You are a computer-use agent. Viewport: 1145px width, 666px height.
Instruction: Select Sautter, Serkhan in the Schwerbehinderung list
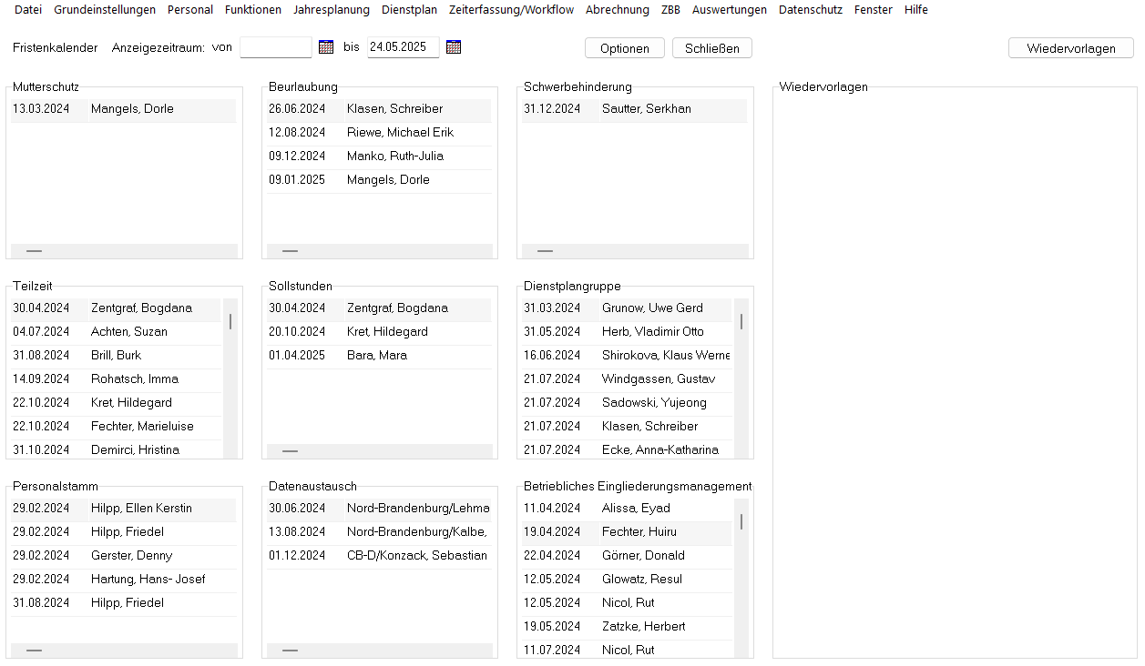click(x=646, y=109)
